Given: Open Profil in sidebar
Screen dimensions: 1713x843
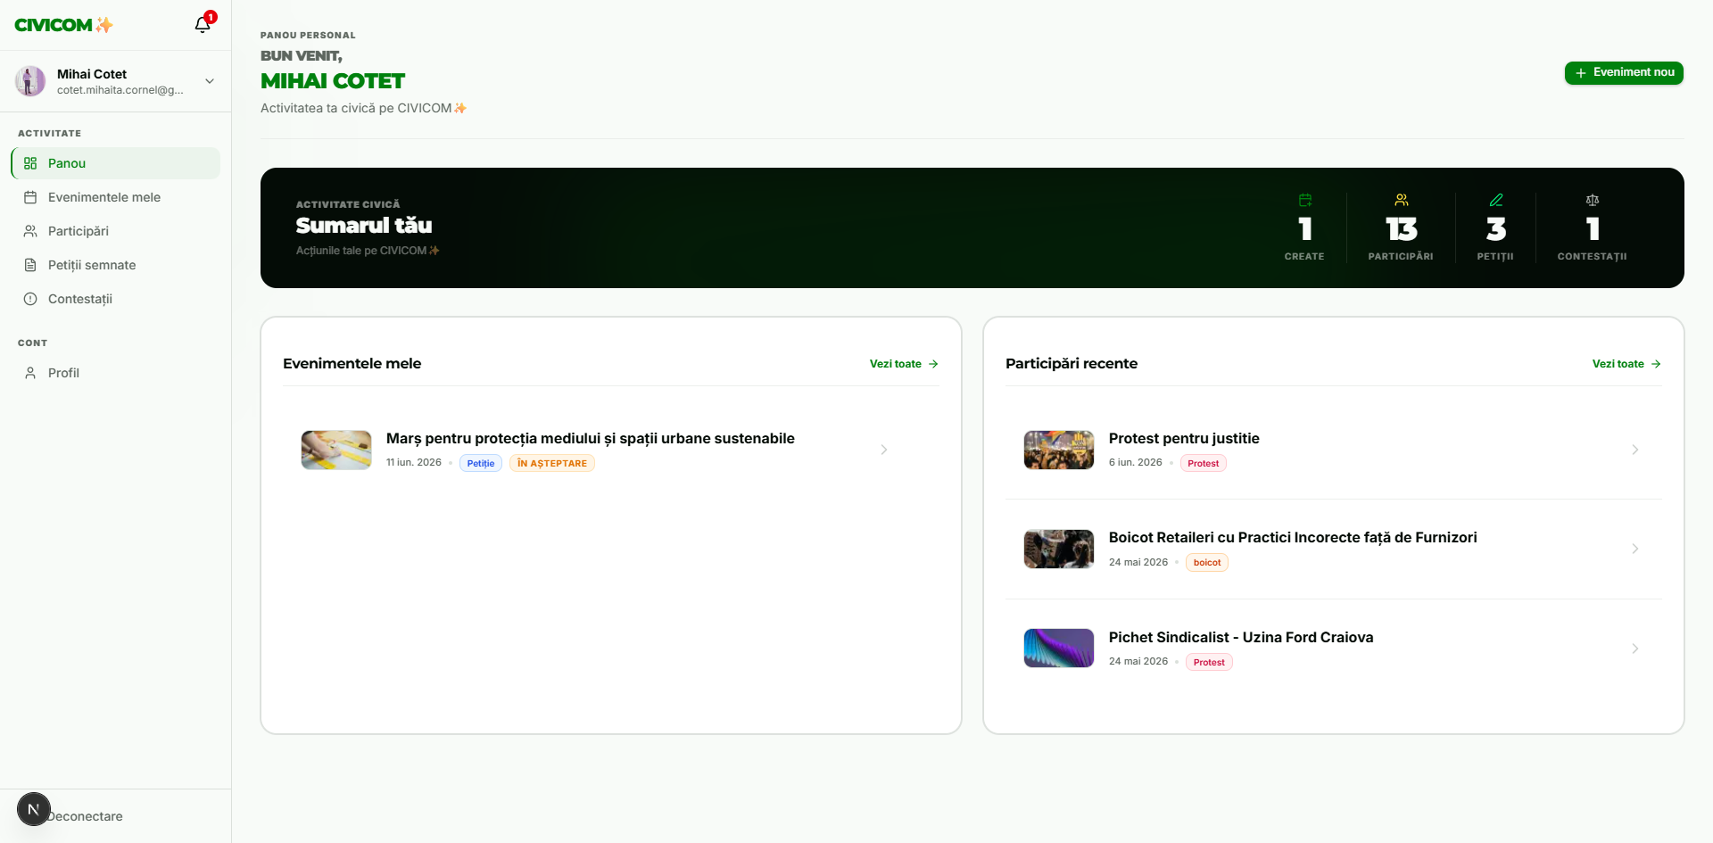Looking at the screenshot, I should (116, 373).
